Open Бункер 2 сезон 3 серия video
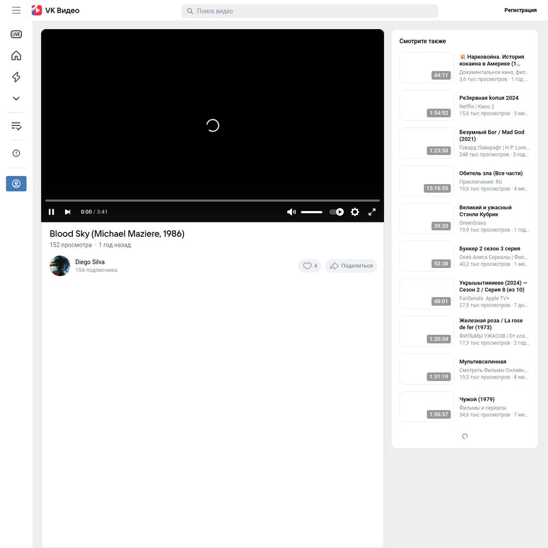 point(489,248)
